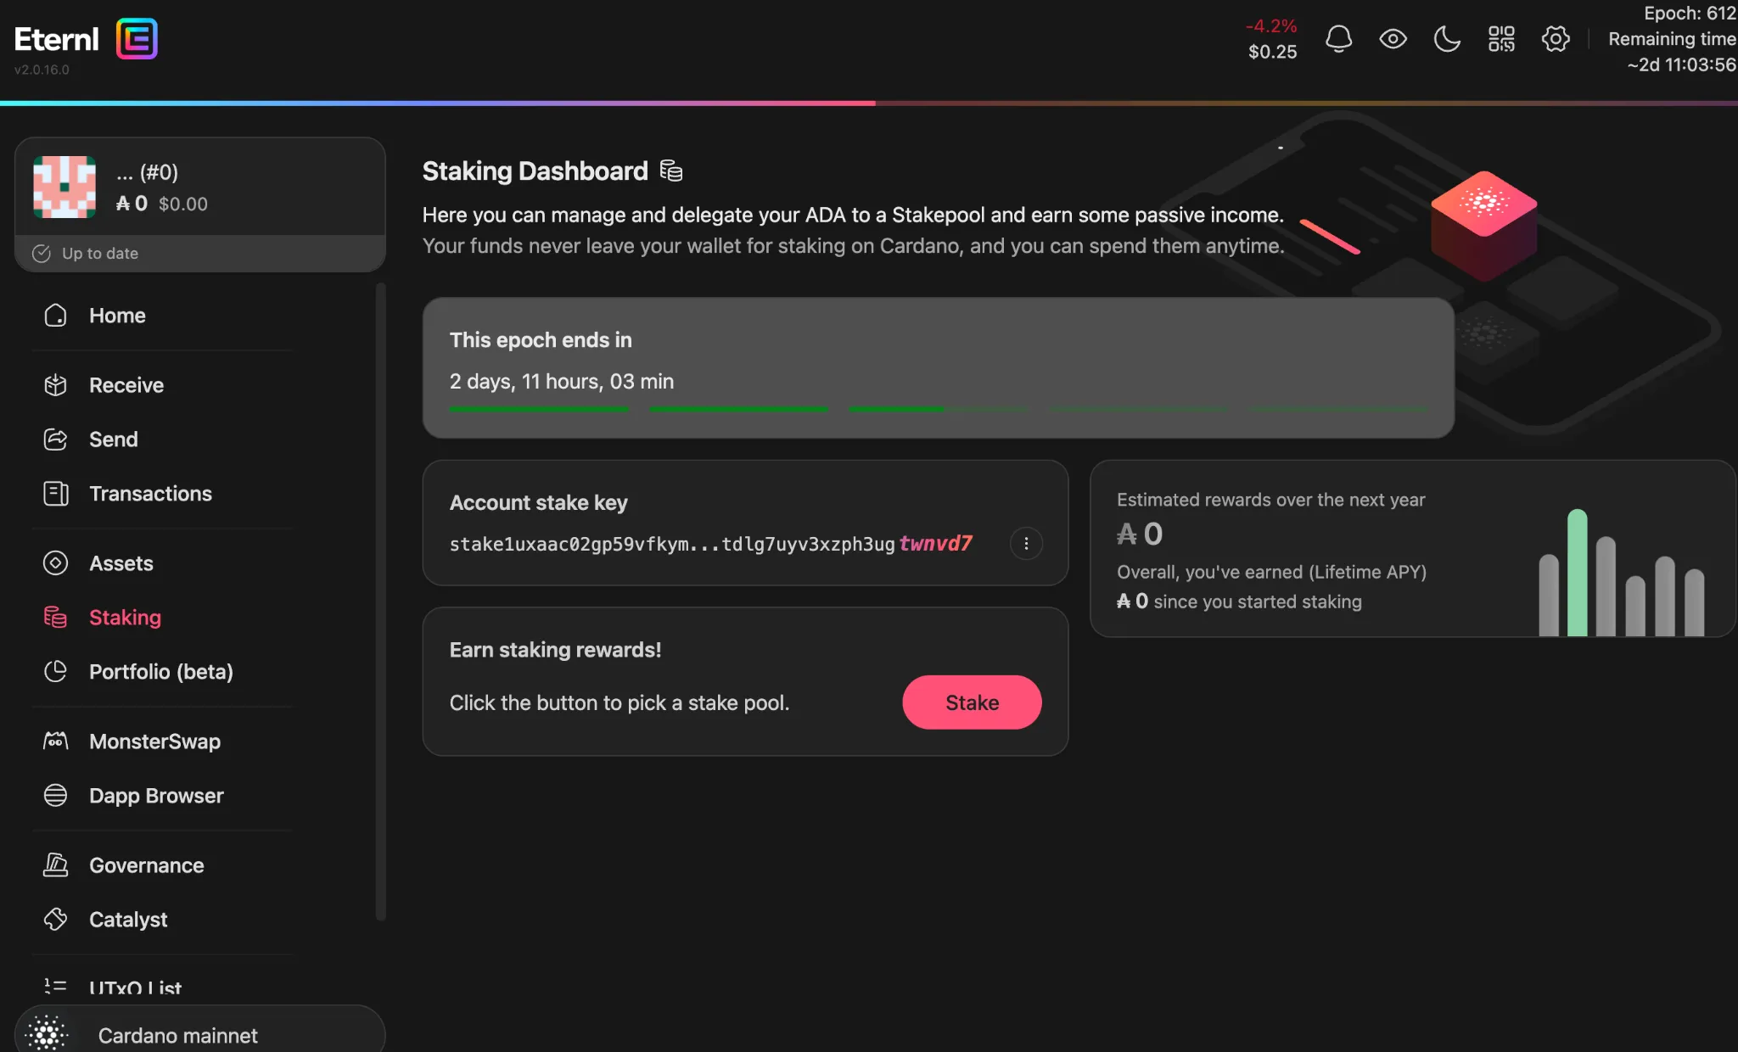Open the Transactions list icon
This screenshot has width=1738, height=1052.
[x=55, y=493]
